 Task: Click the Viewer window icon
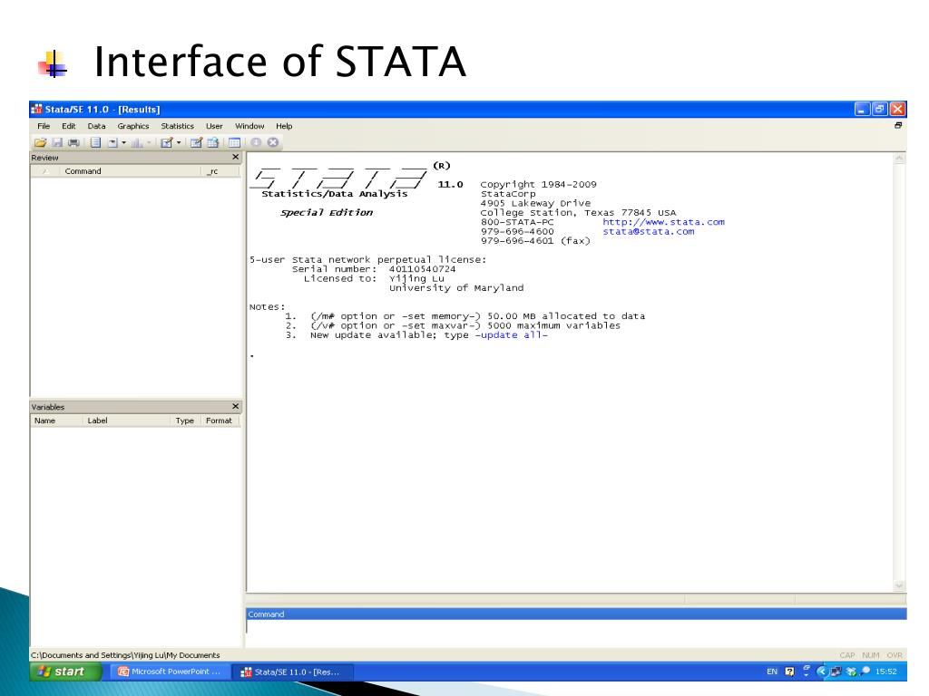click(x=112, y=142)
